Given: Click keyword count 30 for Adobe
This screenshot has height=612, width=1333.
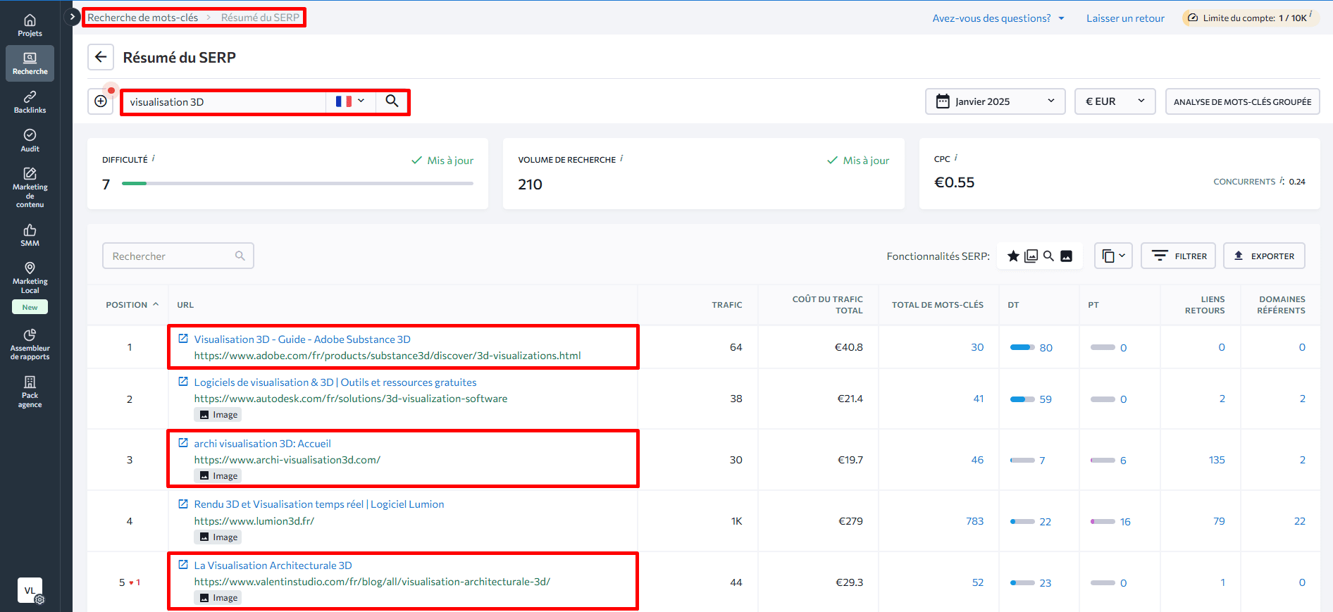Looking at the screenshot, I should point(977,347).
